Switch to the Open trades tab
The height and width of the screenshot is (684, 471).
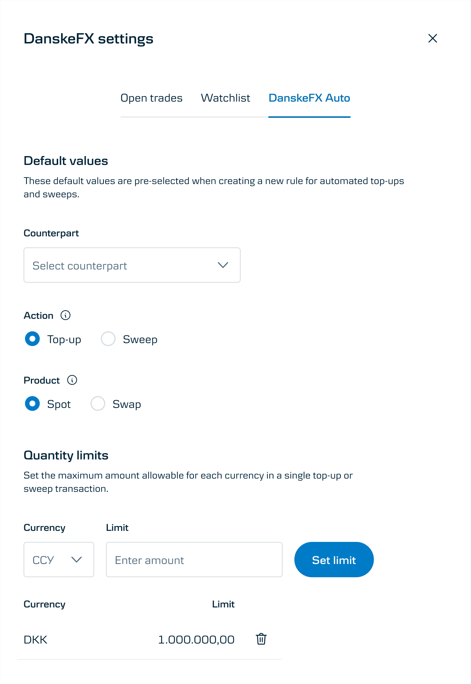[151, 98]
